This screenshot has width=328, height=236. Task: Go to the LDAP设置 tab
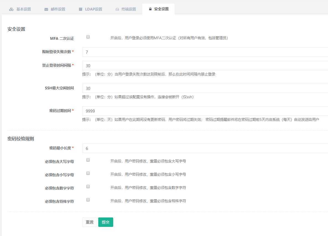click(x=91, y=9)
